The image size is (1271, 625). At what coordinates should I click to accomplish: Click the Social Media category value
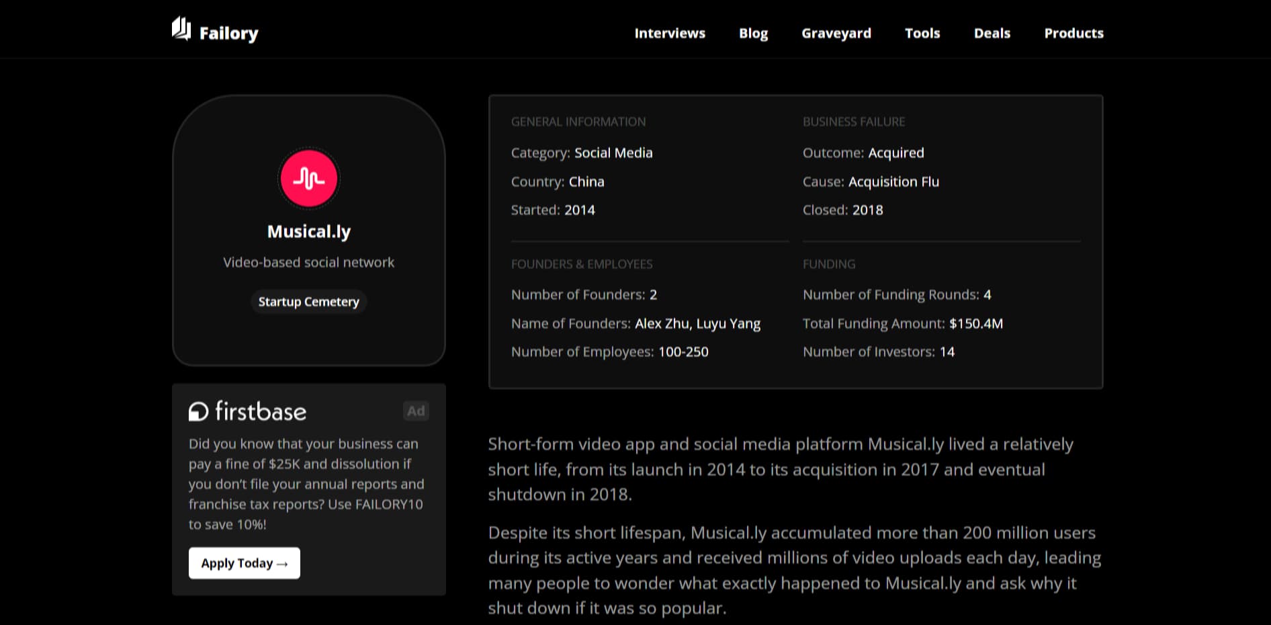pyautogui.click(x=613, y=153)
